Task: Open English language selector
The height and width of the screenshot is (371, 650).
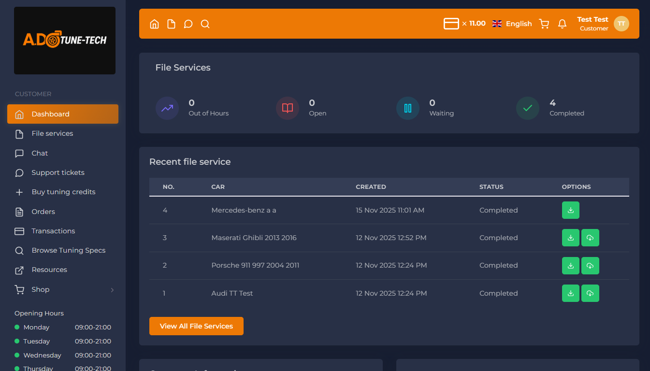Action: 512,24
